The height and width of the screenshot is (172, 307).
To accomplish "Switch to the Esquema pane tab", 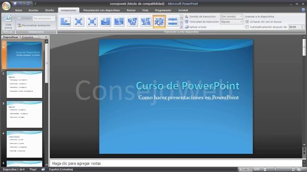I will pos(28,37).
